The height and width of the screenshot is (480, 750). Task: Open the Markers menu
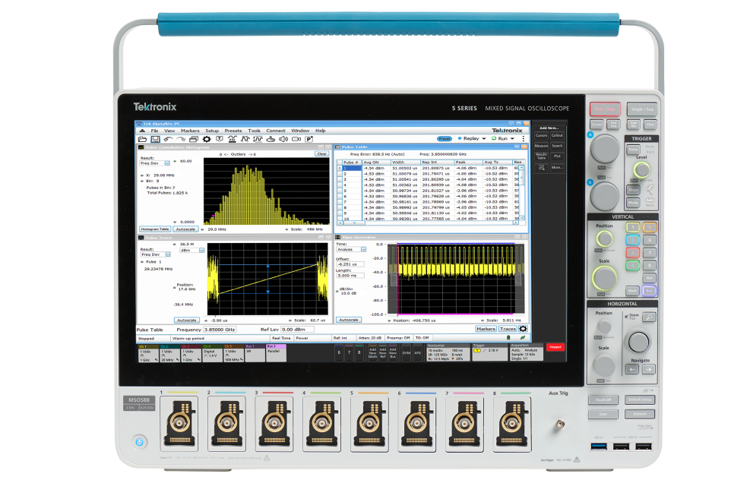pos(190,131)
